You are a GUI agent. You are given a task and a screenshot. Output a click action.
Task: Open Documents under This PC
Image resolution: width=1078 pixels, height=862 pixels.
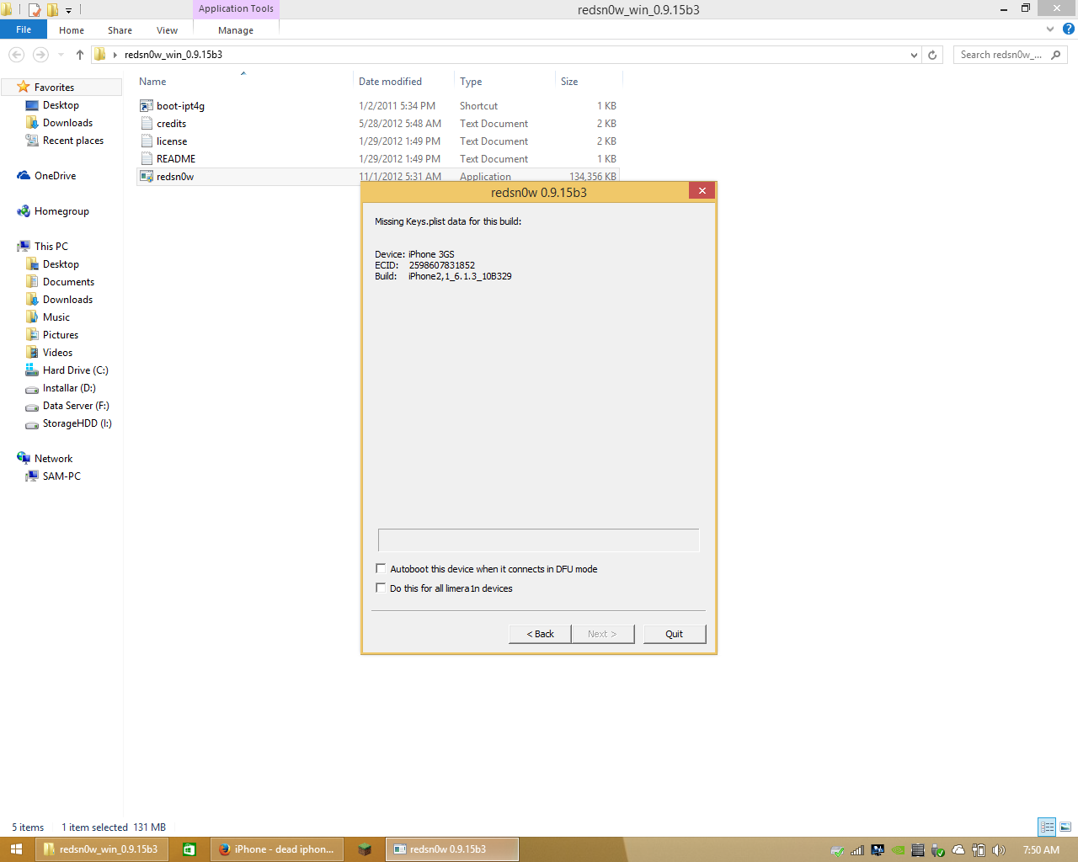coord(68,282)
